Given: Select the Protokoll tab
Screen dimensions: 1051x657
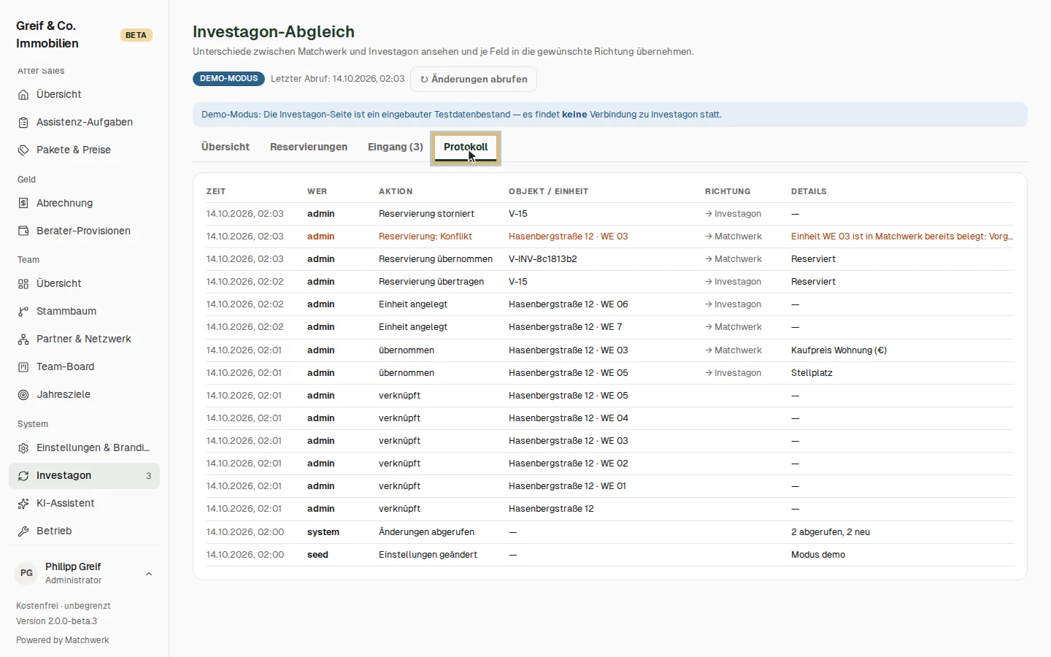Looking at the screenshot, I should (x=466, y=147).
